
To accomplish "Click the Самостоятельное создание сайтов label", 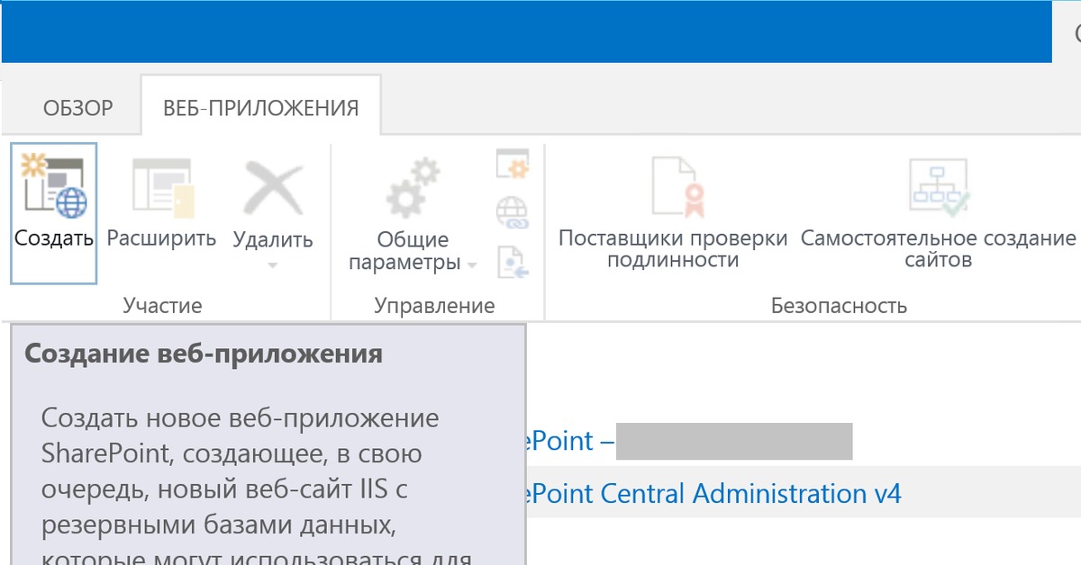I will coord(938,249).
